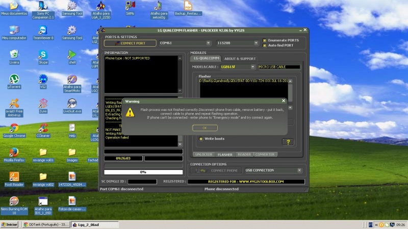408x229 pixels.
Task: Launch TeamViewer 8 from desktop
Action: (x=43, y=33)
